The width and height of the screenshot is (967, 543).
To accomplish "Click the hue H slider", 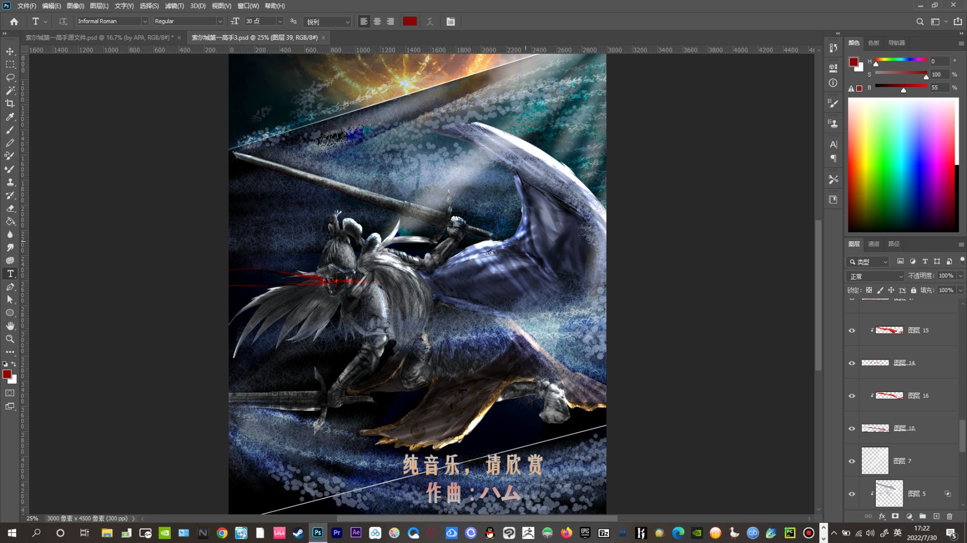I will tap(901, 60).
